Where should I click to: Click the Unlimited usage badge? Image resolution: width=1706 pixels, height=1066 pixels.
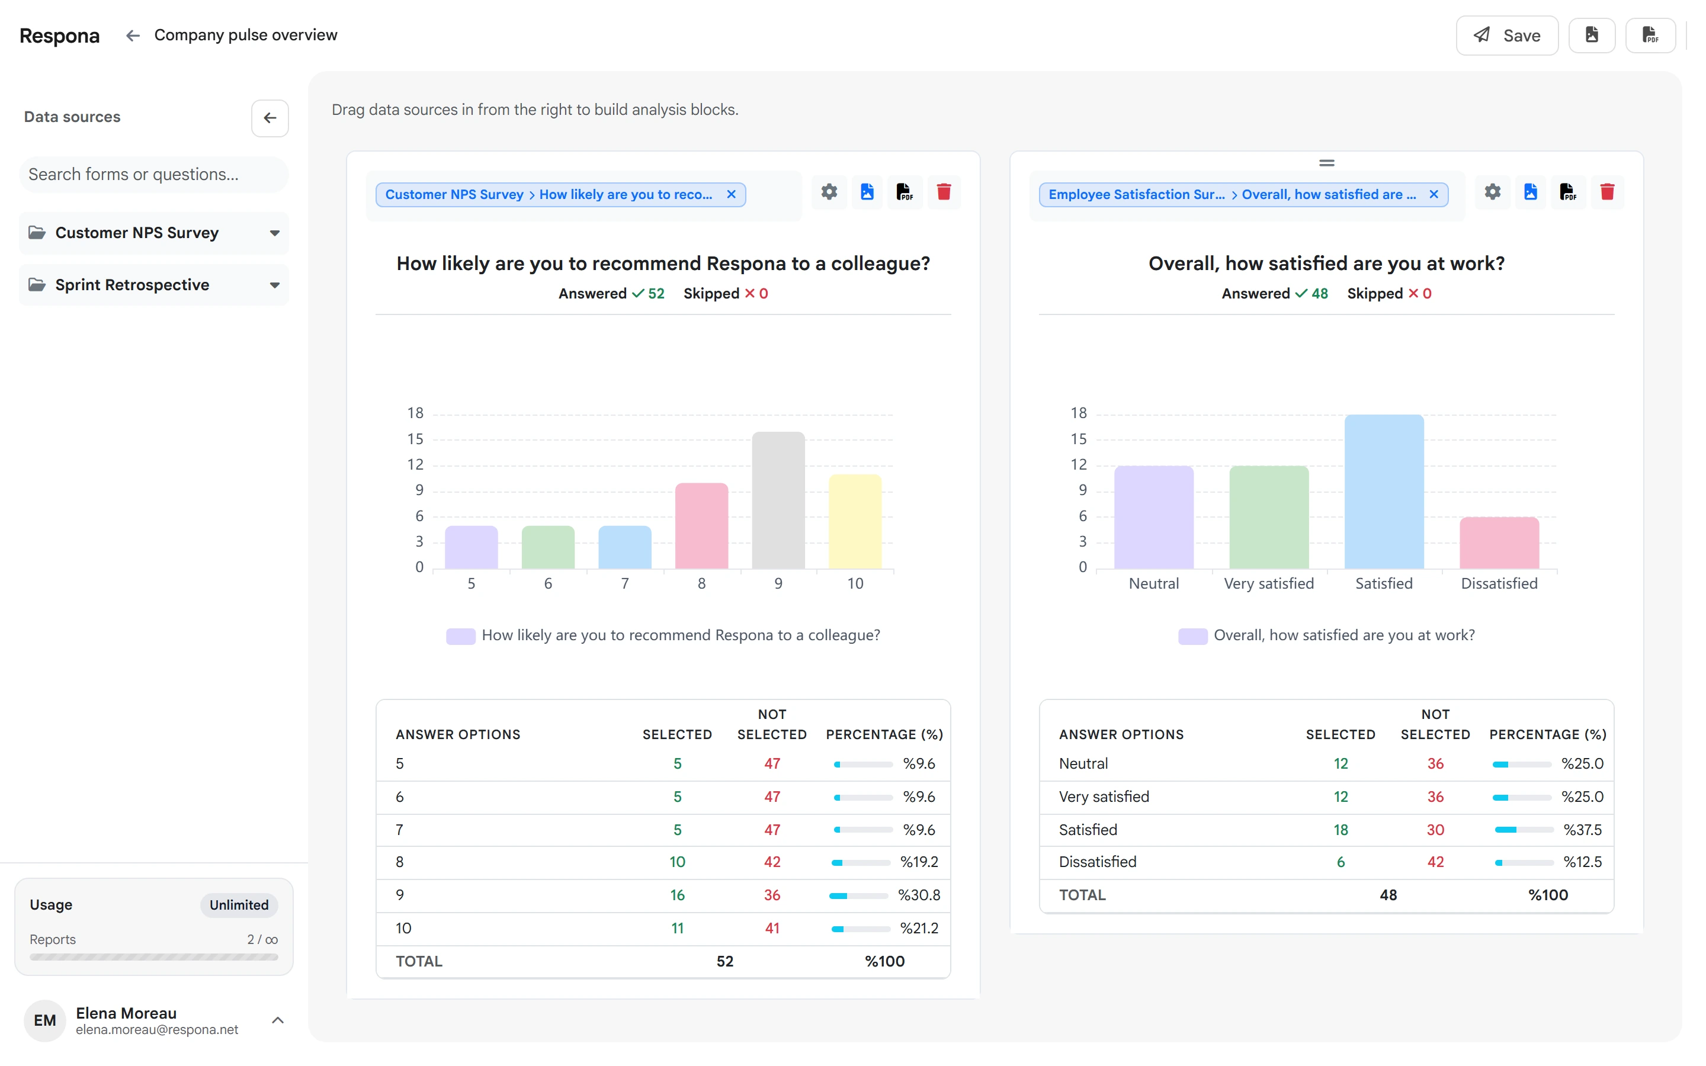[x=239, y=904]
